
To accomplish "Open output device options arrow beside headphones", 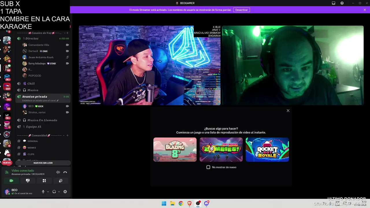I will coord(59,192).
